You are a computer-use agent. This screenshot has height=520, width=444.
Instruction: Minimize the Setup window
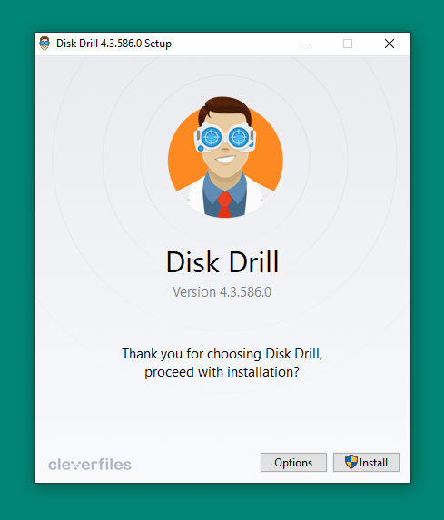(307, 44)
